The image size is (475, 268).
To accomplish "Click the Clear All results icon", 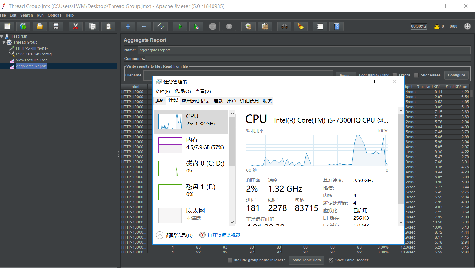I will (265, 26).
